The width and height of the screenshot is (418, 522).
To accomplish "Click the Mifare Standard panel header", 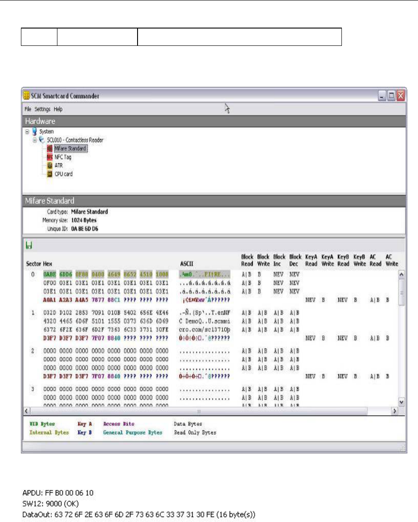I will [x=214, y=201].
